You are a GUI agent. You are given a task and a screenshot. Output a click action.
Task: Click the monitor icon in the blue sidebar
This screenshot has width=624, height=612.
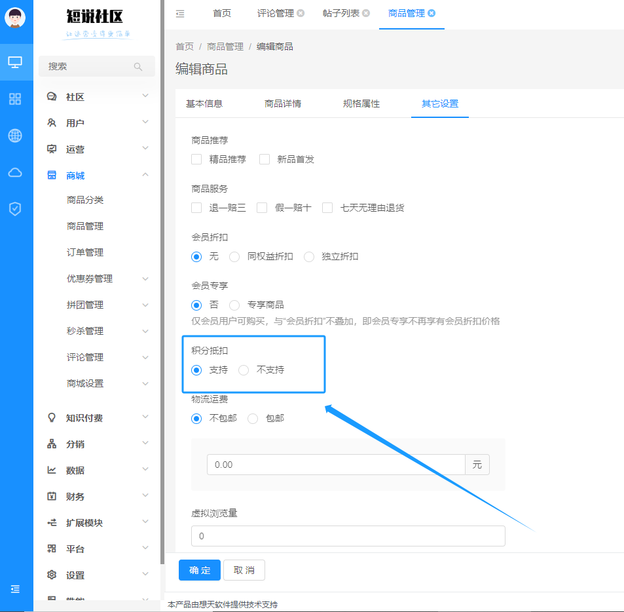tap(16, 62)
